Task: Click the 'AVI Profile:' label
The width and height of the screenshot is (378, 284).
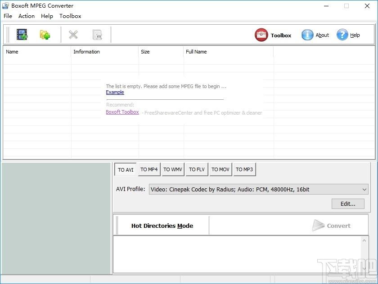Action: pos(130,189)
